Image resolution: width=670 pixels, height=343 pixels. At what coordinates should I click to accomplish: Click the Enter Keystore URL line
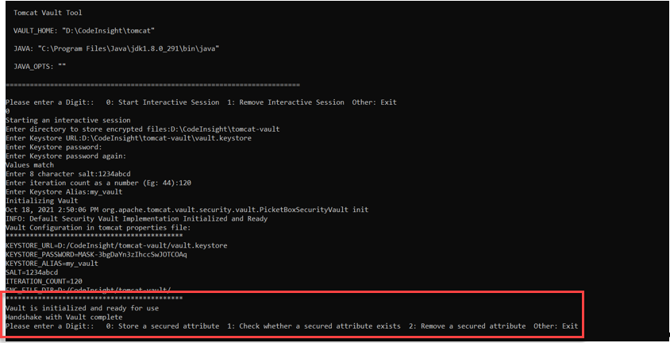[129, 138]
